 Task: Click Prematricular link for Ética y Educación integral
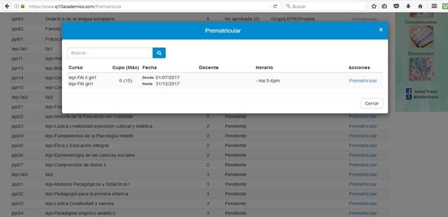pyautogui.click(x=363, y=145)
